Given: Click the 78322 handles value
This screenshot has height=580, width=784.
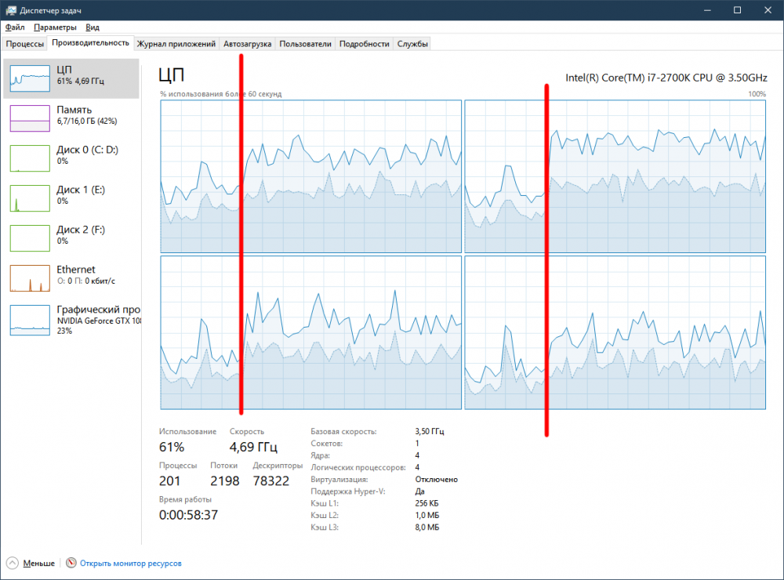Looking at the screenshot, I should 271,481.
